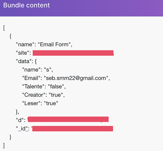The height and width of the screenshot is (151, 163).
Task: Click the "site" key label
Action: pos(22,53)
